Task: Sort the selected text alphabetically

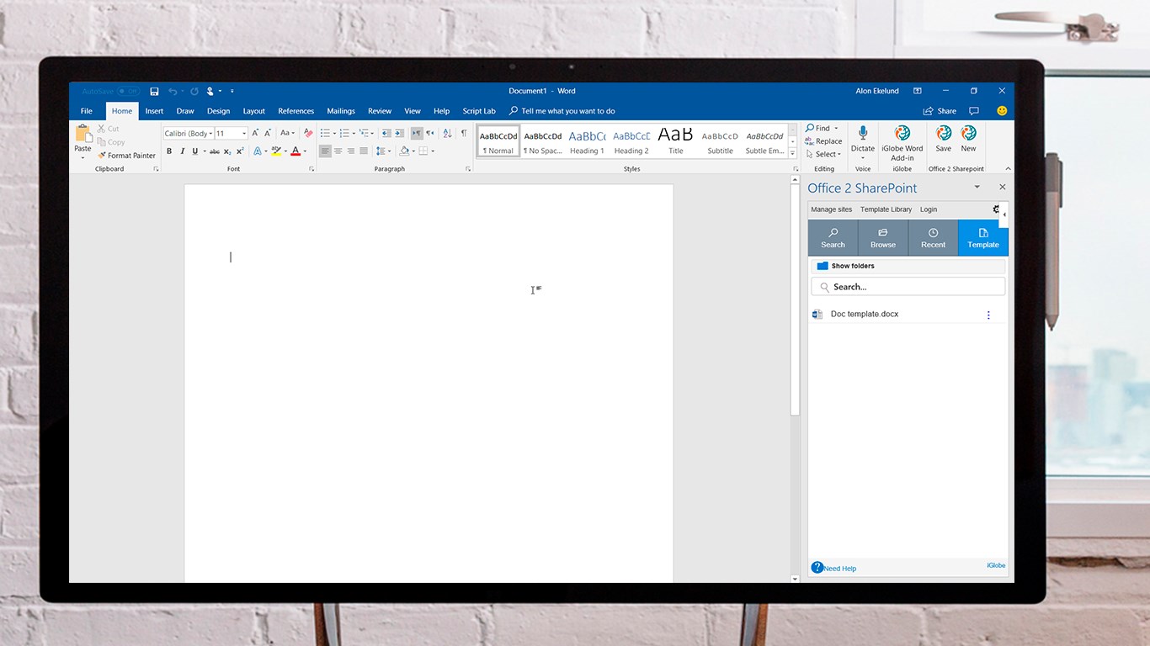Action: 447,133
